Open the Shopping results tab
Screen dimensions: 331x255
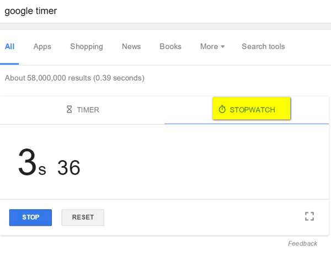(x=87, y=47)
